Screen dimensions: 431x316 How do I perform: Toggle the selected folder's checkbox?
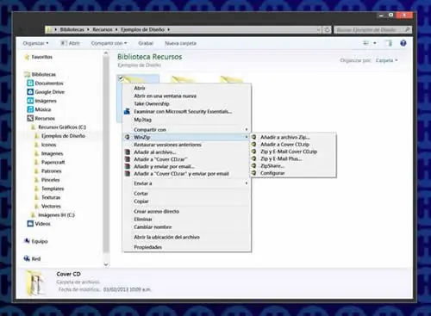[x=121, y=77]
